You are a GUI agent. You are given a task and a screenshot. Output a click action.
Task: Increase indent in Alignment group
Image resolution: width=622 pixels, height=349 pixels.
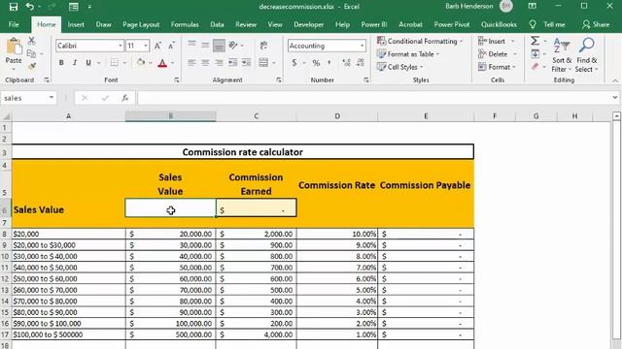[x=246, y=62]
